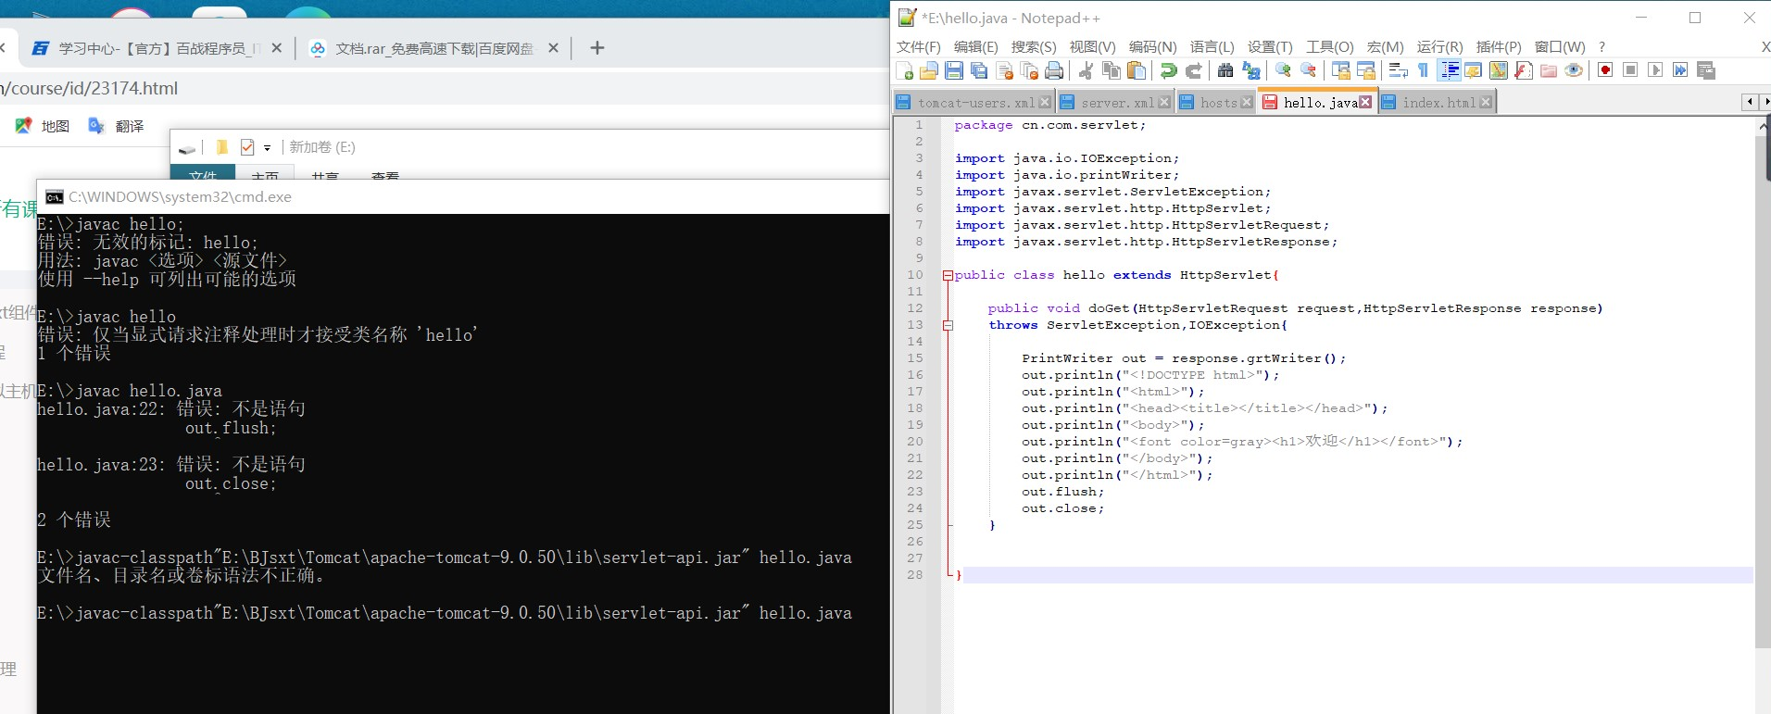The width and height of the screenshot is (1771, 714).
Task: Open the 文件(F) menu in Notepad++
Action: point(918,47)
